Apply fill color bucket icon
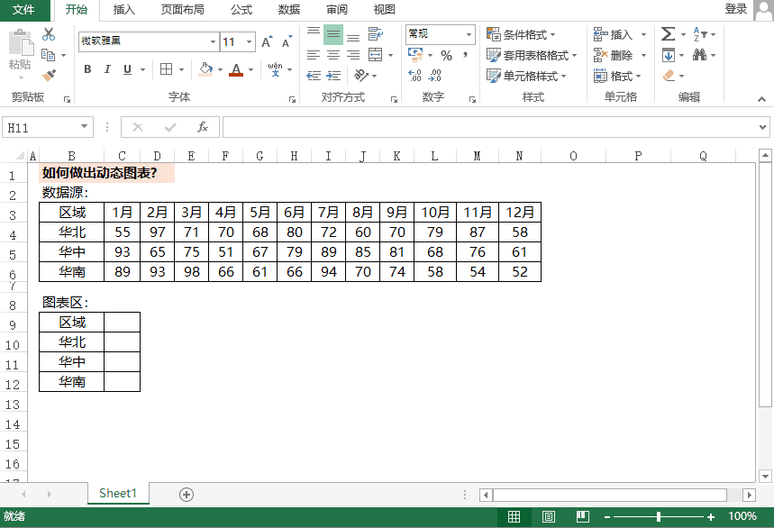 tap(205, 69)
